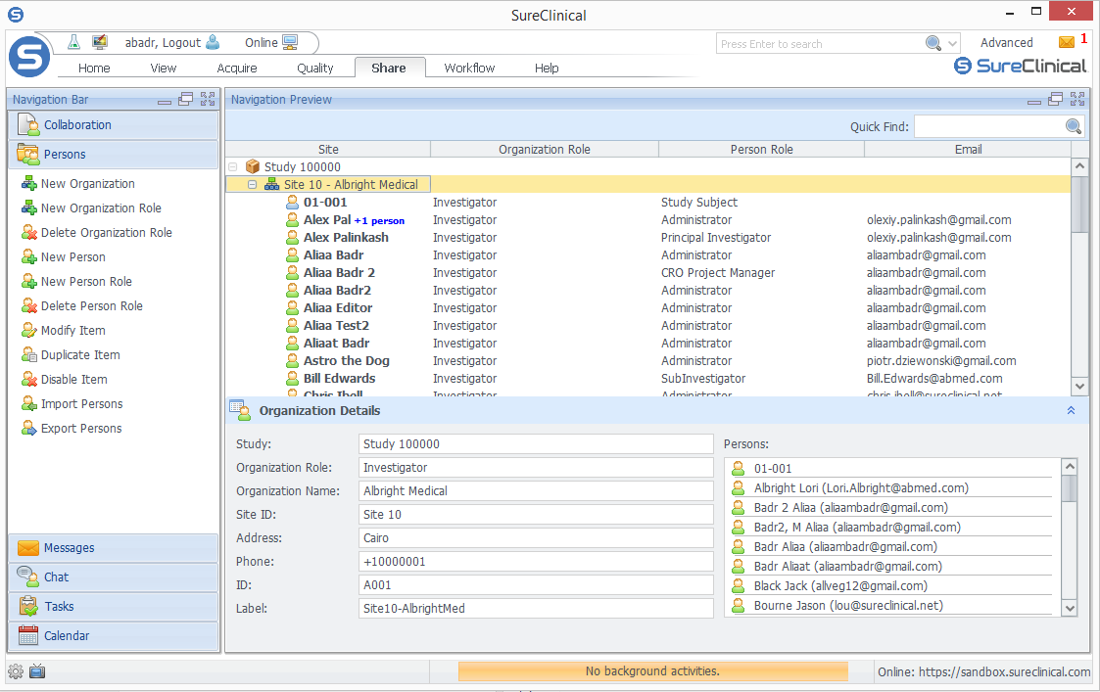Click the SureClinical round logo button

(x=29, y=56)
